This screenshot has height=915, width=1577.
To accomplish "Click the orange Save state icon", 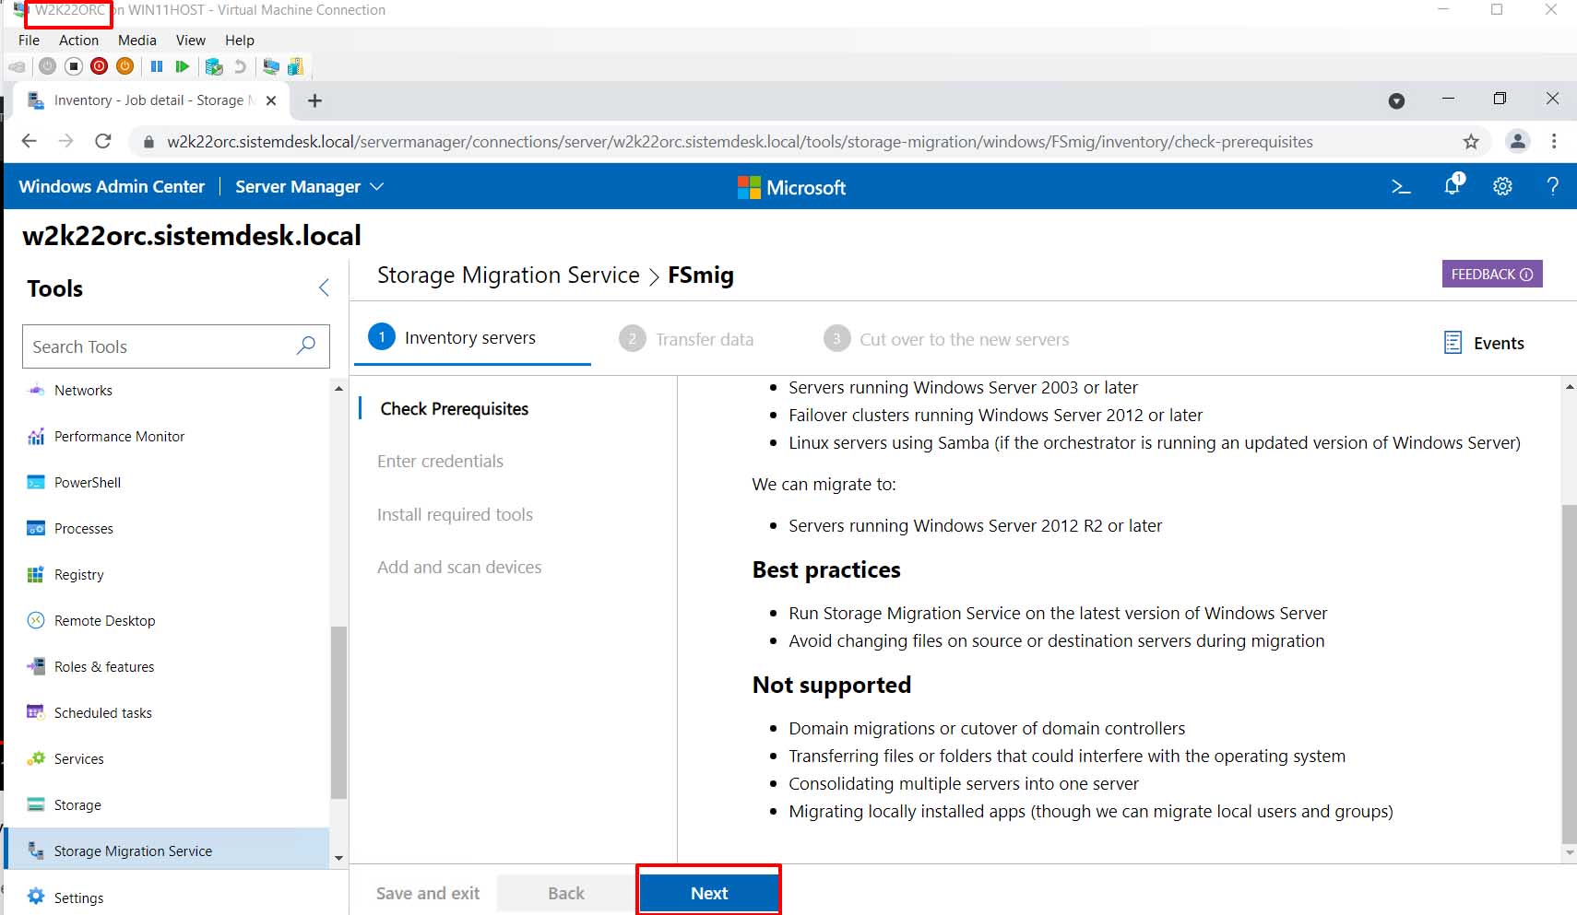I will (x=125, y=66).
